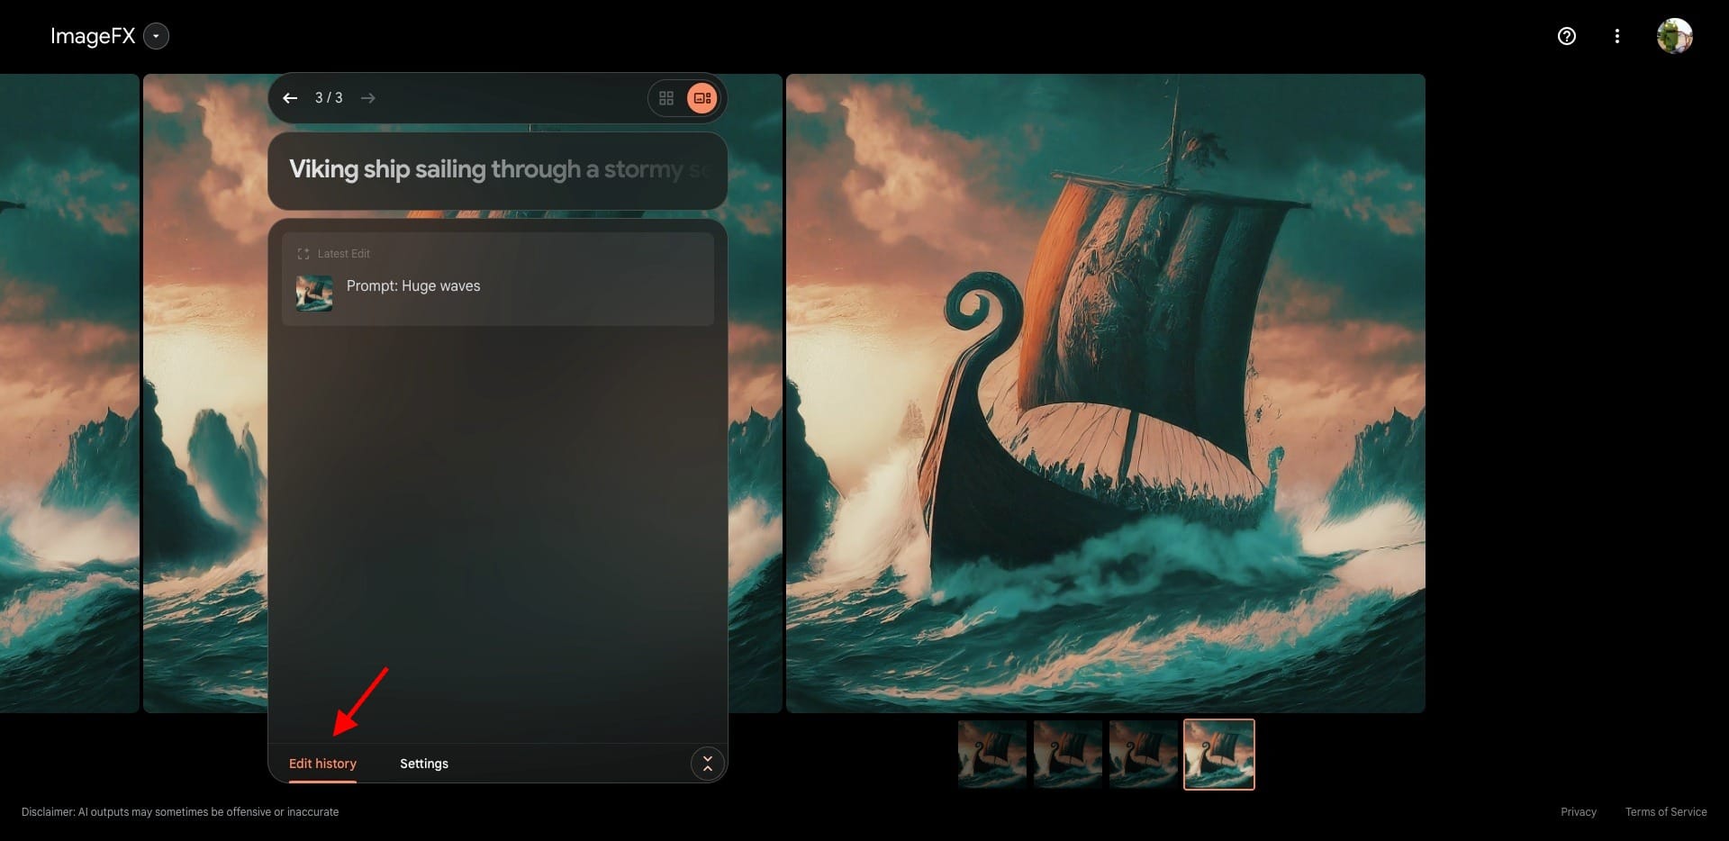This screenshot has height=841, width=1729.
Task: Edit the Viking ship prompt text
Action: 498,170
